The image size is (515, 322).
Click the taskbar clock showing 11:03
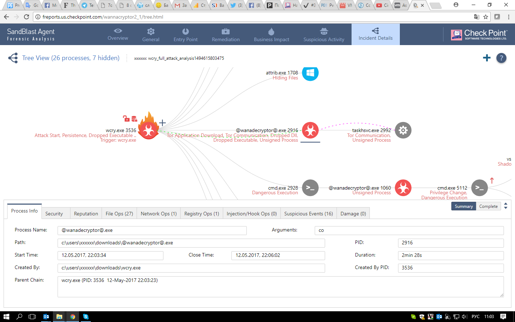point(489,317)
